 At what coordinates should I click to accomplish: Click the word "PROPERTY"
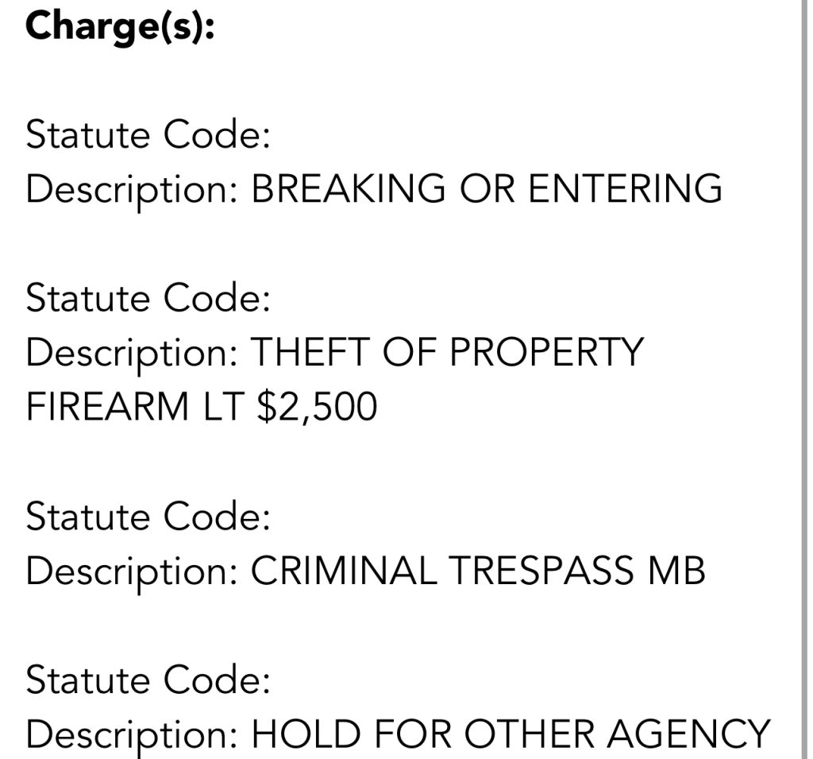(545, 352)
